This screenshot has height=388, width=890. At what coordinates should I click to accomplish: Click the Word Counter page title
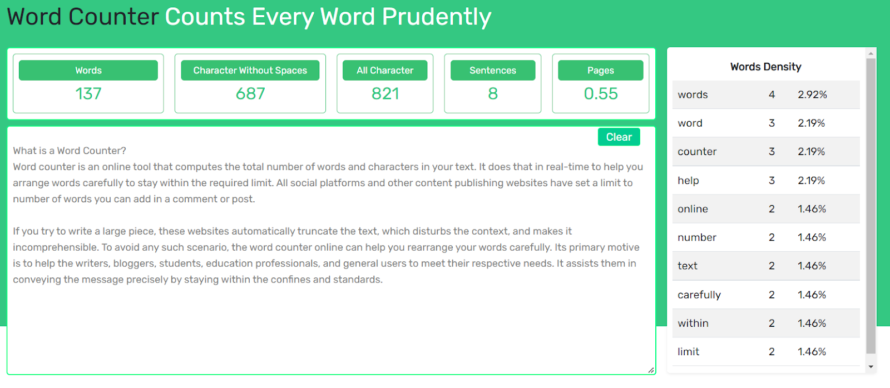click(249, 17)
